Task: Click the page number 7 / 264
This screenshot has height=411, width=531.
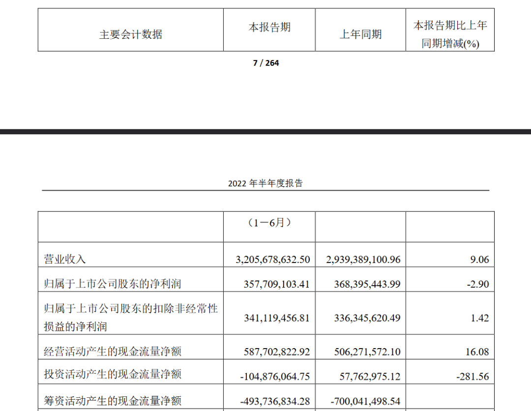Action: tap(266, 63)
